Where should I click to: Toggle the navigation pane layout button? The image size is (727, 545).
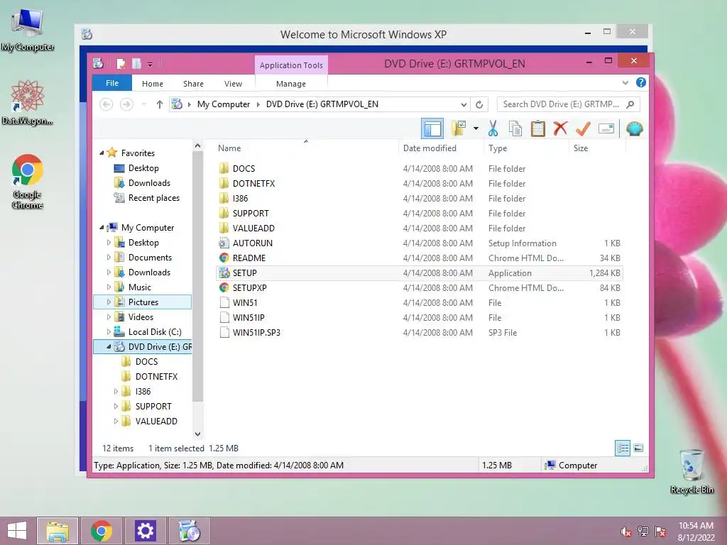click(x=432, y=128)
